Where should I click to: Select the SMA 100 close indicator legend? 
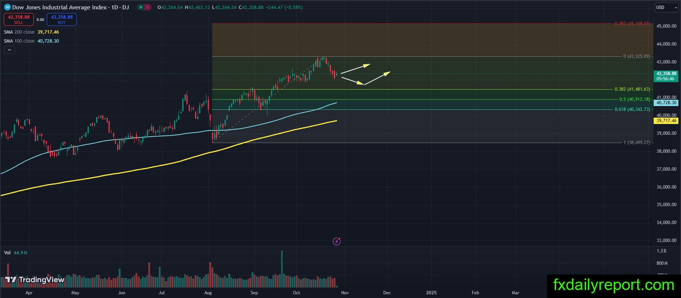[19, 41]
